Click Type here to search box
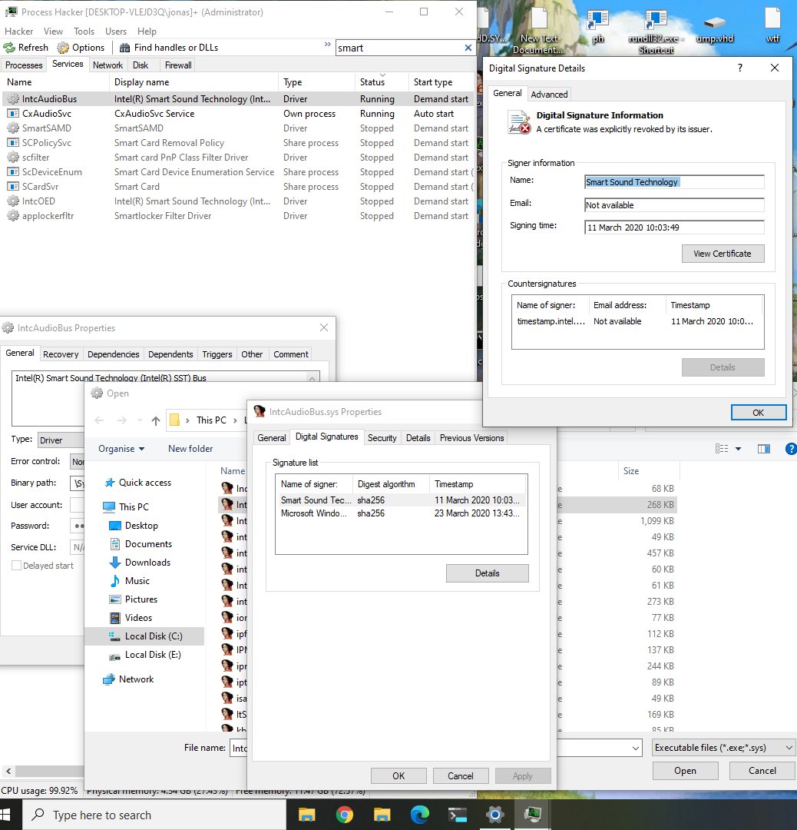 (154, 815)
